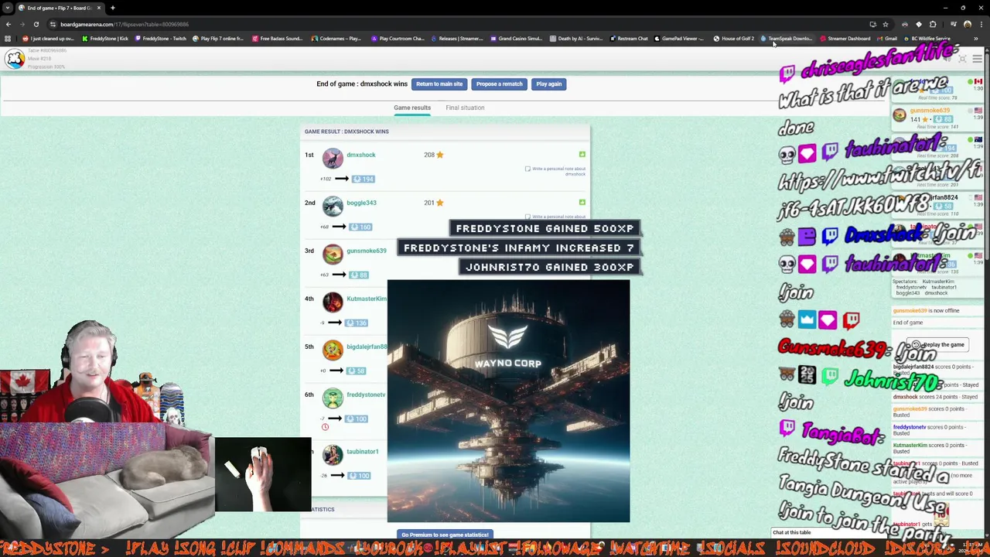Screen dimensions: 990x557
Task: Open the TeamSpeak Downlo bookmark
Action: (x=786, y=39)
